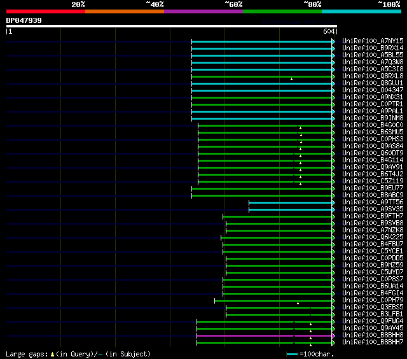Screen dimensions: 407x359
Task: Select the UniRef100_B6SMU5 label
Action: pyautogui.click(x=373, y=132)
